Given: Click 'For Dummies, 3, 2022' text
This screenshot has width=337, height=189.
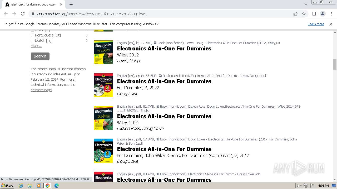Looking at the screenshot, I should coord(138,88).
